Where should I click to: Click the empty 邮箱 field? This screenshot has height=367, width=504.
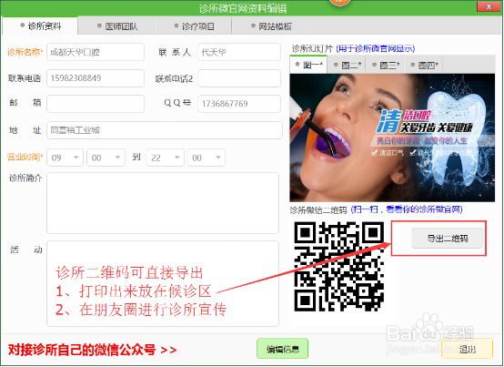pos(96,104)
